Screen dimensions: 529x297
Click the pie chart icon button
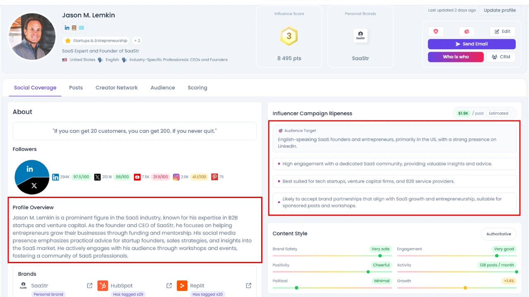pos(467,31)
